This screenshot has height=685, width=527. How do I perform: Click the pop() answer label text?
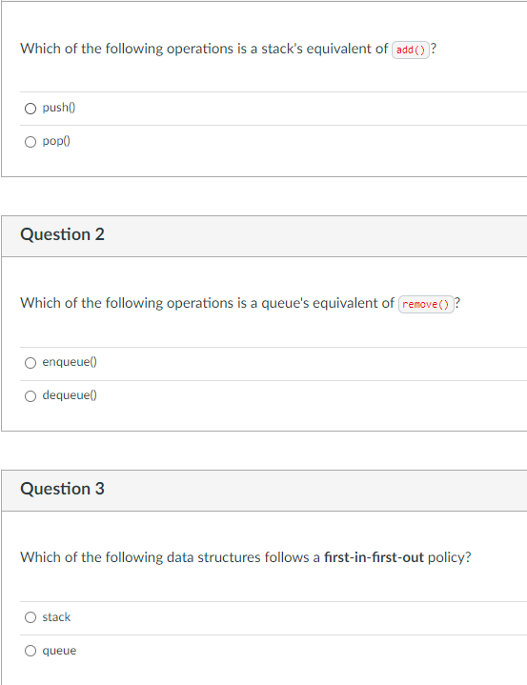pyautogui.click(x=56, y=141)
